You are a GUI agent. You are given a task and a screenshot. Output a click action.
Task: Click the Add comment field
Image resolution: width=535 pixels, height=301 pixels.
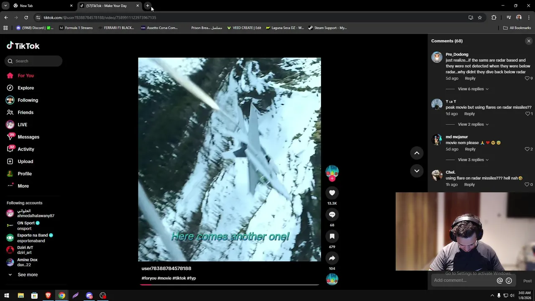click(463, 280)
